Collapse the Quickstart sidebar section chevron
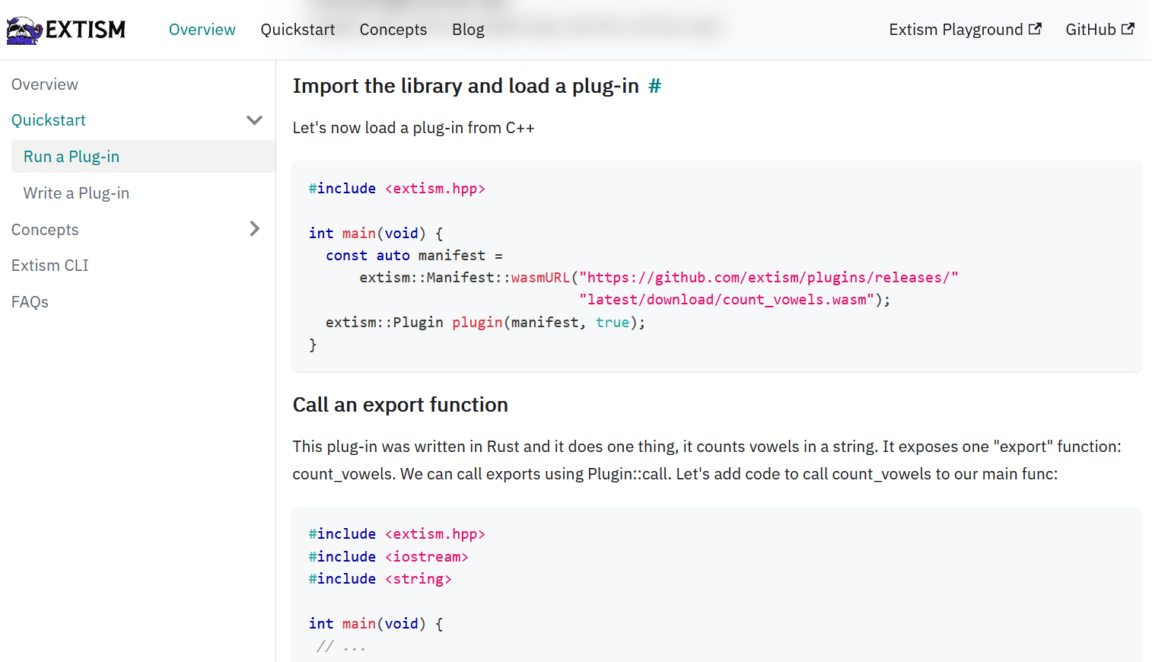Screen dimensions: 1152x662 254,120
